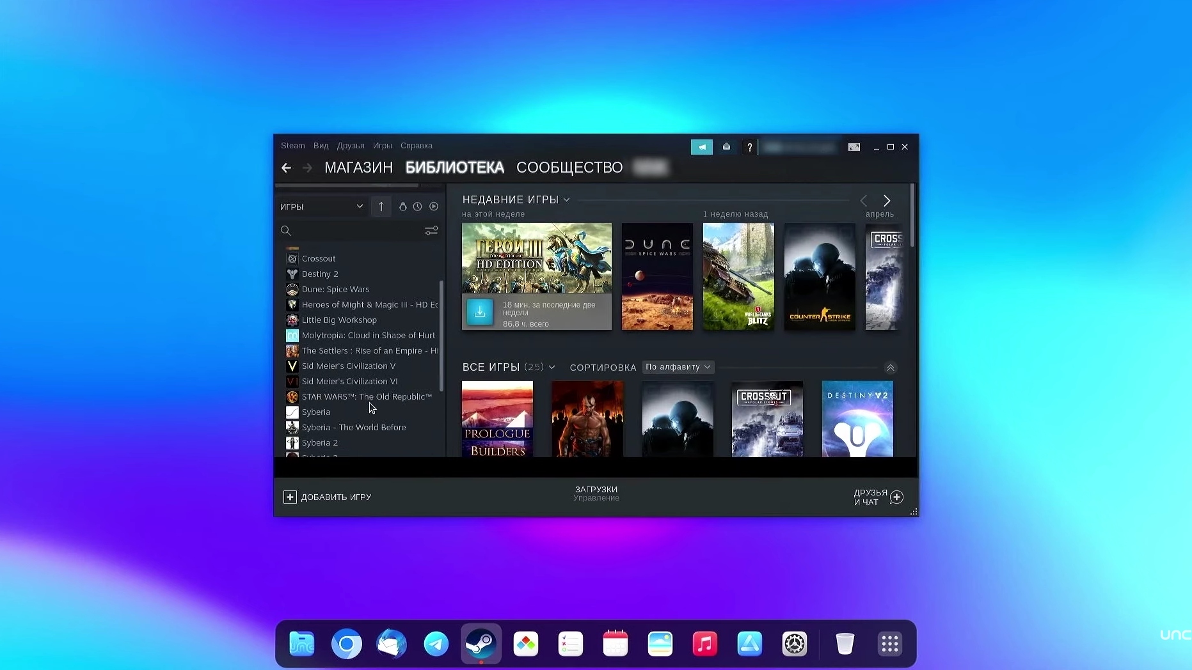The width and height of the screenshot is (1192, 670).
Task: Open the ИГРЫ category dropdown
Action: (x=322, y=206)
